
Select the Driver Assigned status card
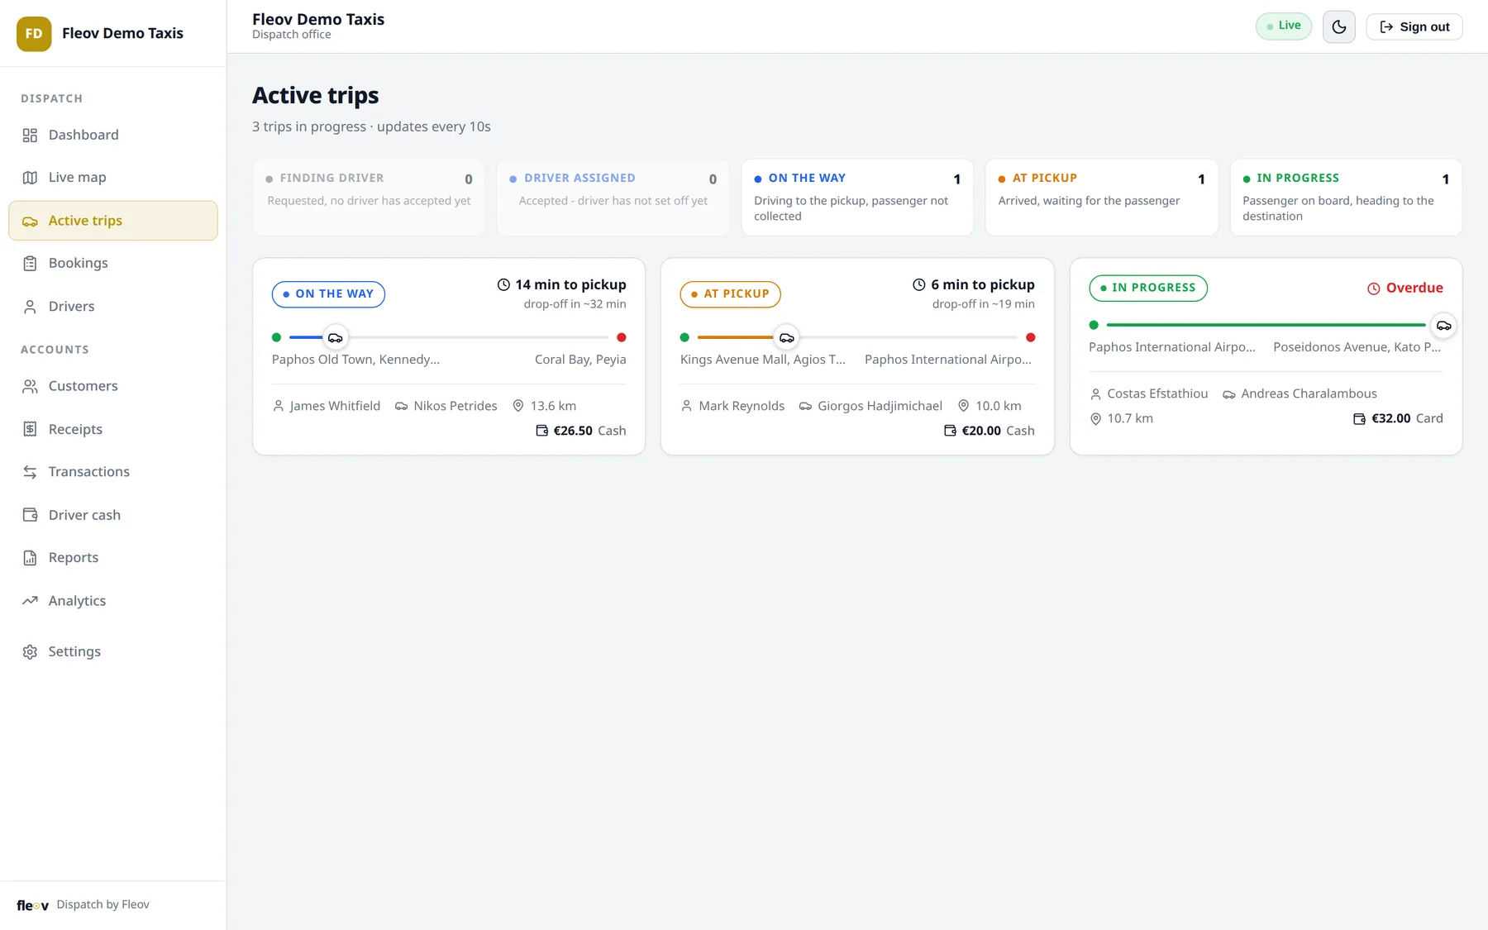[613, 197]
